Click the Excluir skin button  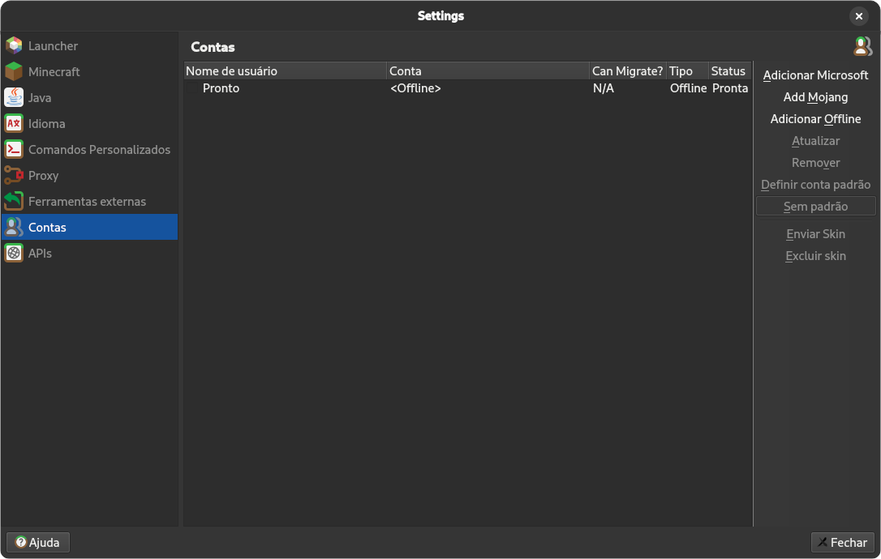tap(815, 256)
